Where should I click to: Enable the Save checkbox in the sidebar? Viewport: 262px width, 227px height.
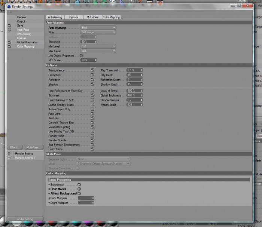tap(9, 25)
